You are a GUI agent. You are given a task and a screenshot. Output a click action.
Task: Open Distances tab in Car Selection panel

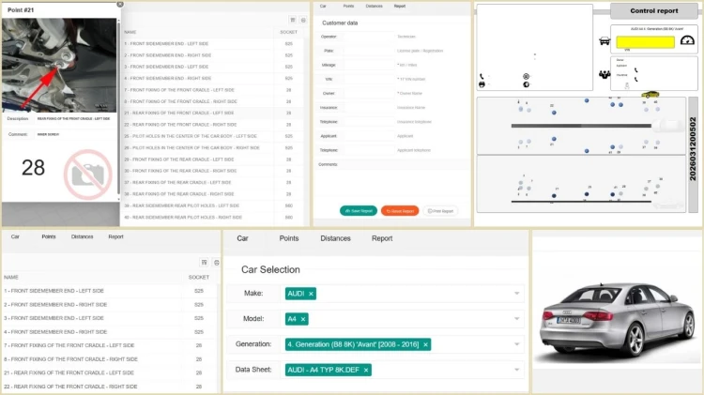pyautogui.click(x=335, y=238)
